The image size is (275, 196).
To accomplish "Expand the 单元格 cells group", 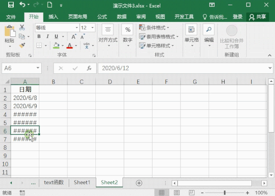I will [x=192, y=36].
